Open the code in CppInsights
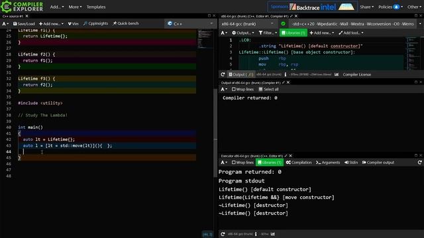This screenshot has height=238, width=424. click(x=95, y=24)
